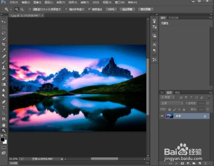Viewport: 214px width, 166px height.
Task: Switch to the Channels tab
Action: pos(177,93)
